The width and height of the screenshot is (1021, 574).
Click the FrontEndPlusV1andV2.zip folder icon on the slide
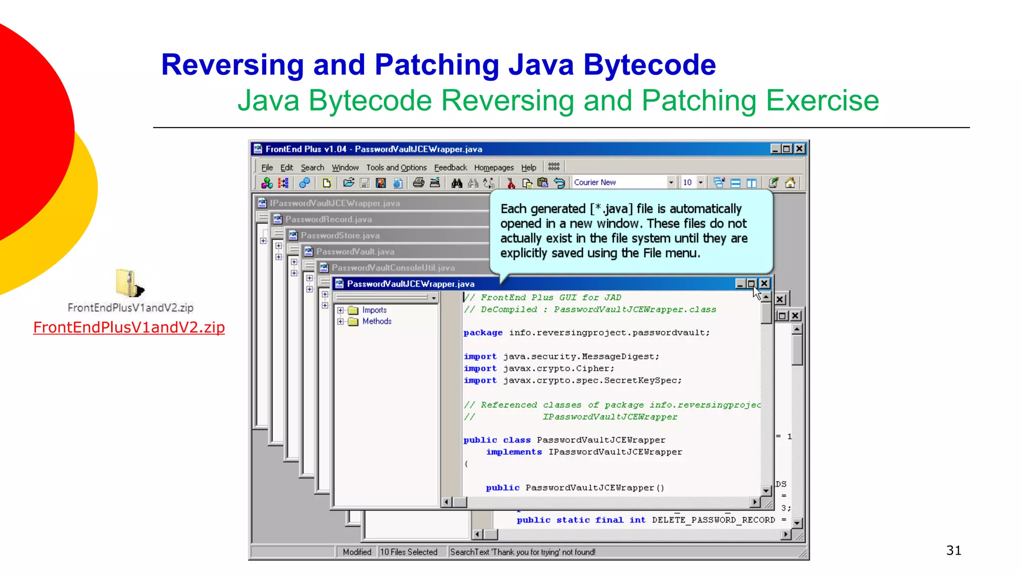coord(130,283)
